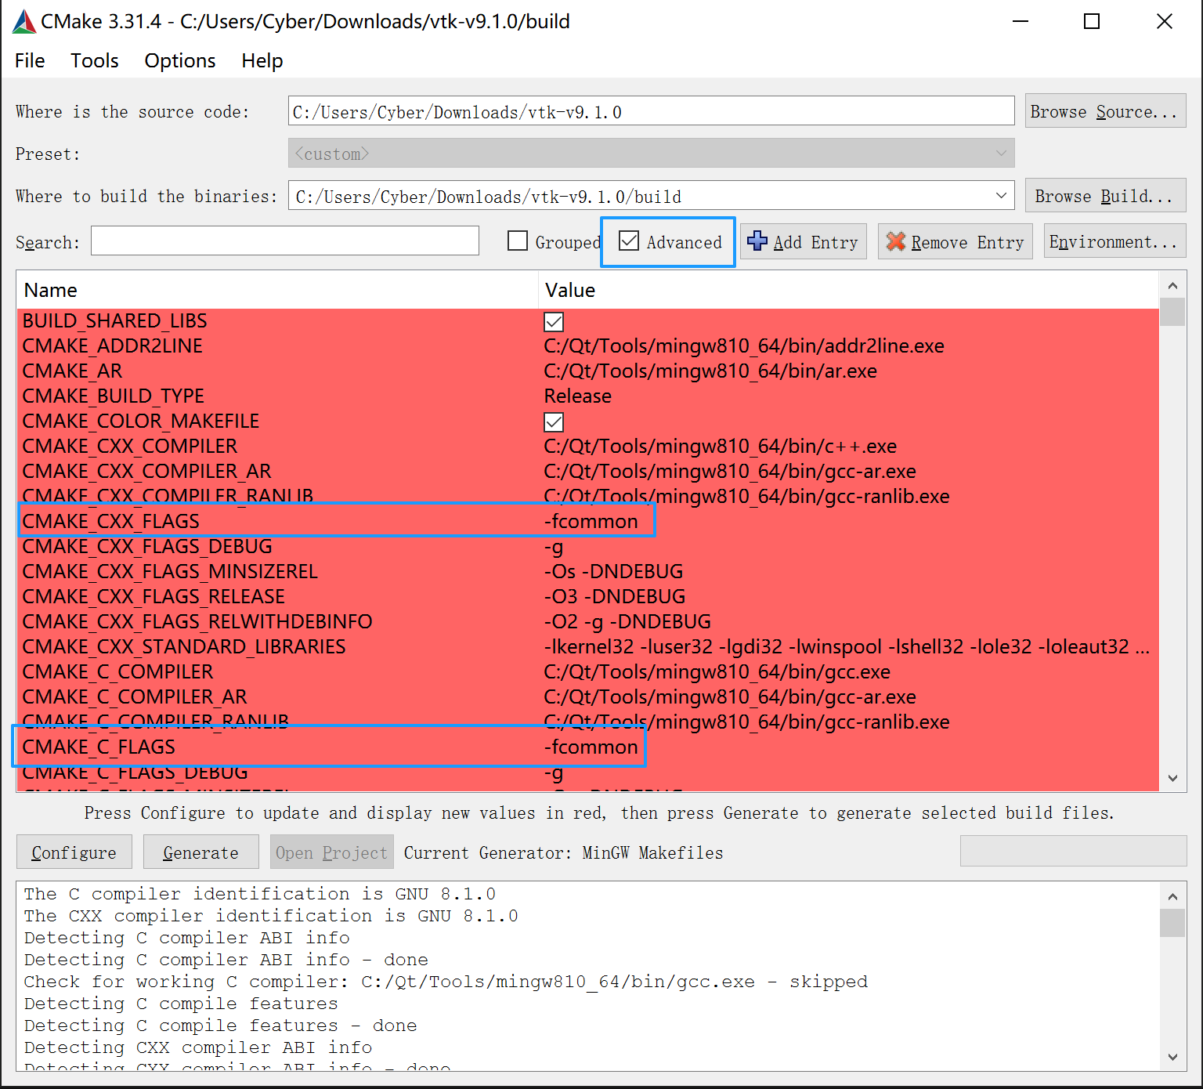
Task: Toggle BUILD_SHARED_LIBS checkbox off
Action: pyautogui.click(x=554, y=321)
